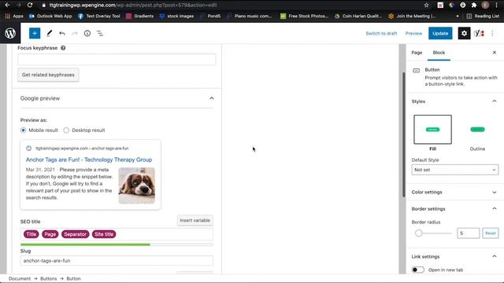Toggle the Settings gear icon
Image resolution: width=504 pixels, height=283 pixels.
[464, 33]
